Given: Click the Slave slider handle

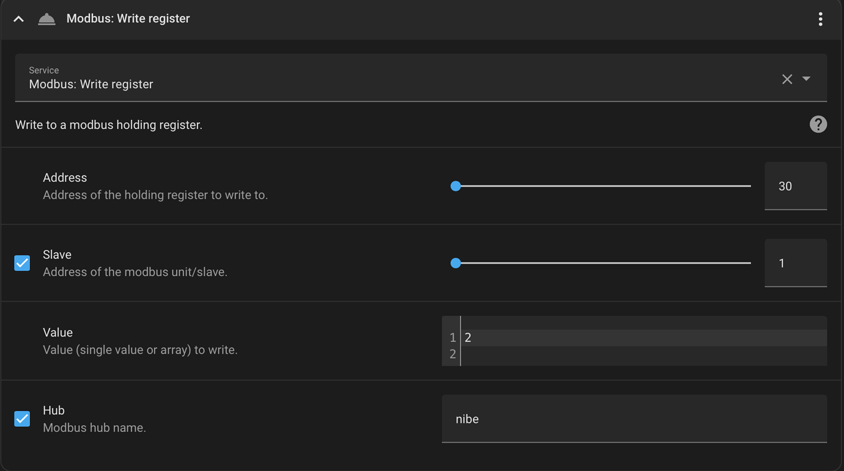Looking at the screenshot, I should 456,263.
